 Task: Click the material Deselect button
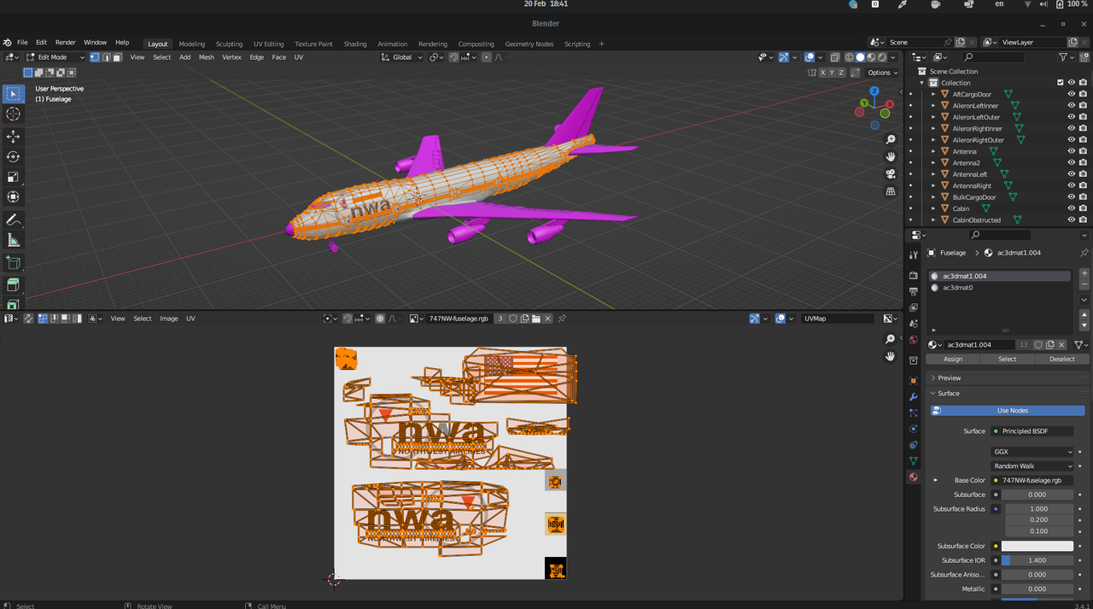click(1062, 359)
